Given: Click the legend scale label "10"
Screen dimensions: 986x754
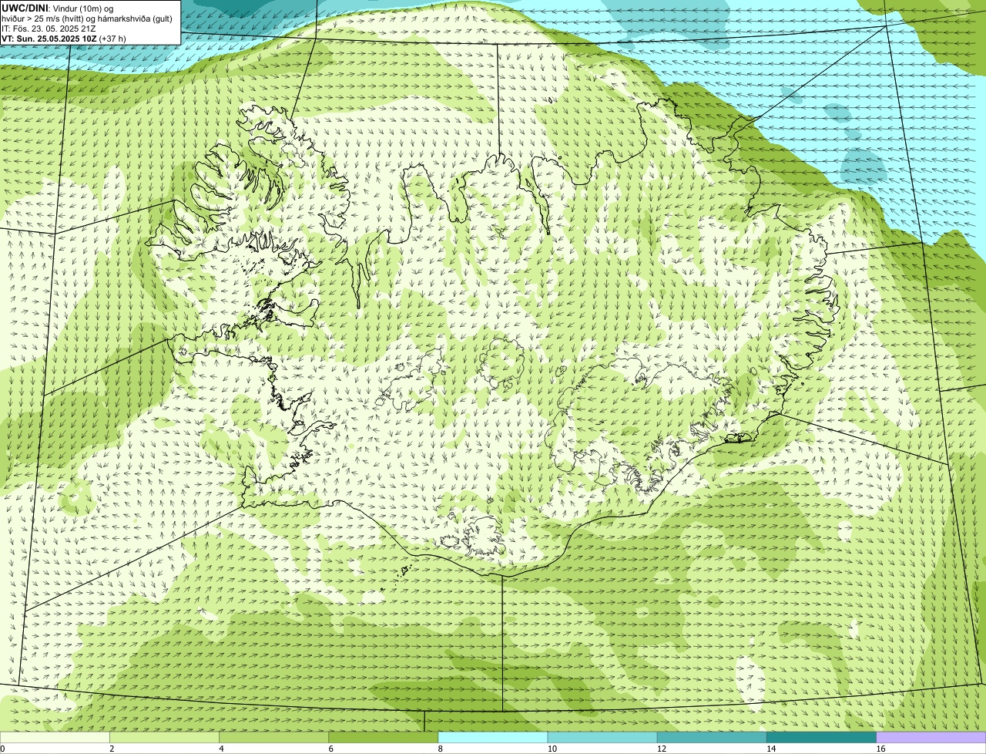Looking at the screenshot, I should (x=552, y=749).
